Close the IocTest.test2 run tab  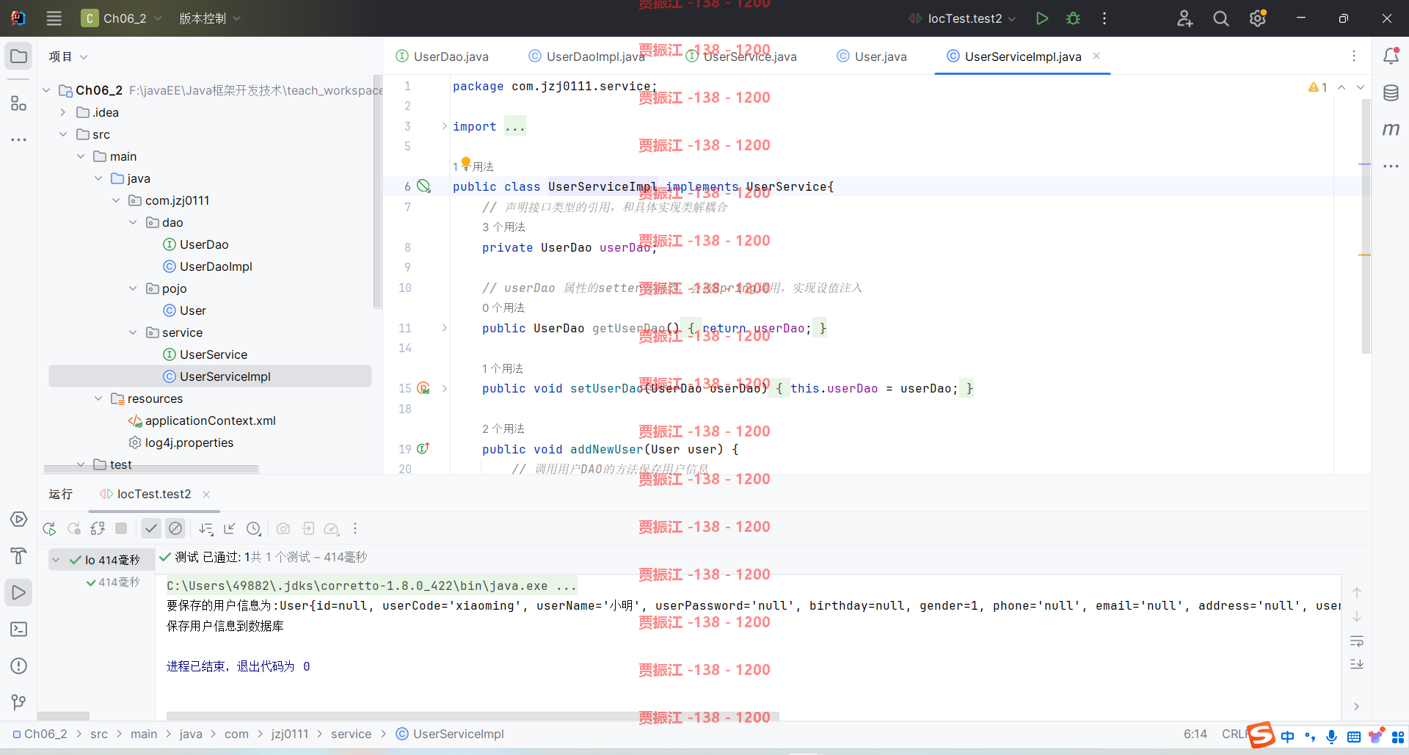click(x=206, y=495)
